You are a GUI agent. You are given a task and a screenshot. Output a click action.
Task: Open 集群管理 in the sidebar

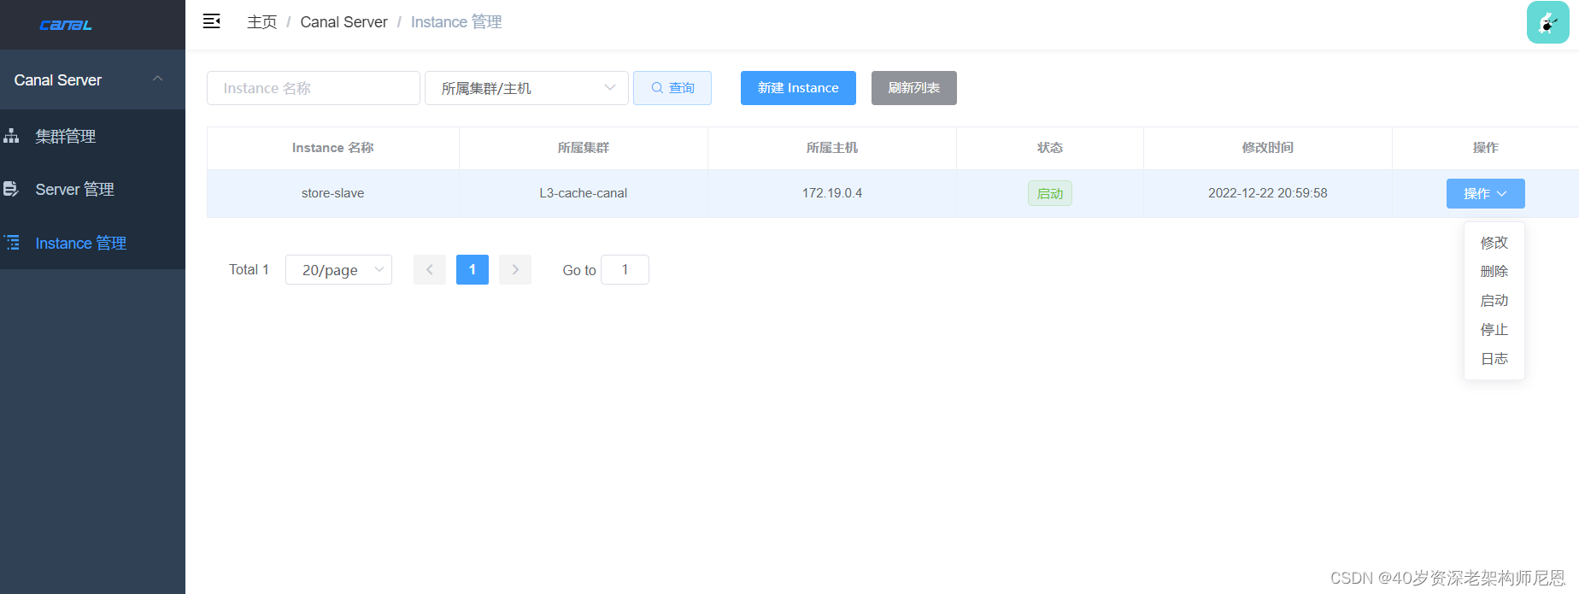point(92,136)
